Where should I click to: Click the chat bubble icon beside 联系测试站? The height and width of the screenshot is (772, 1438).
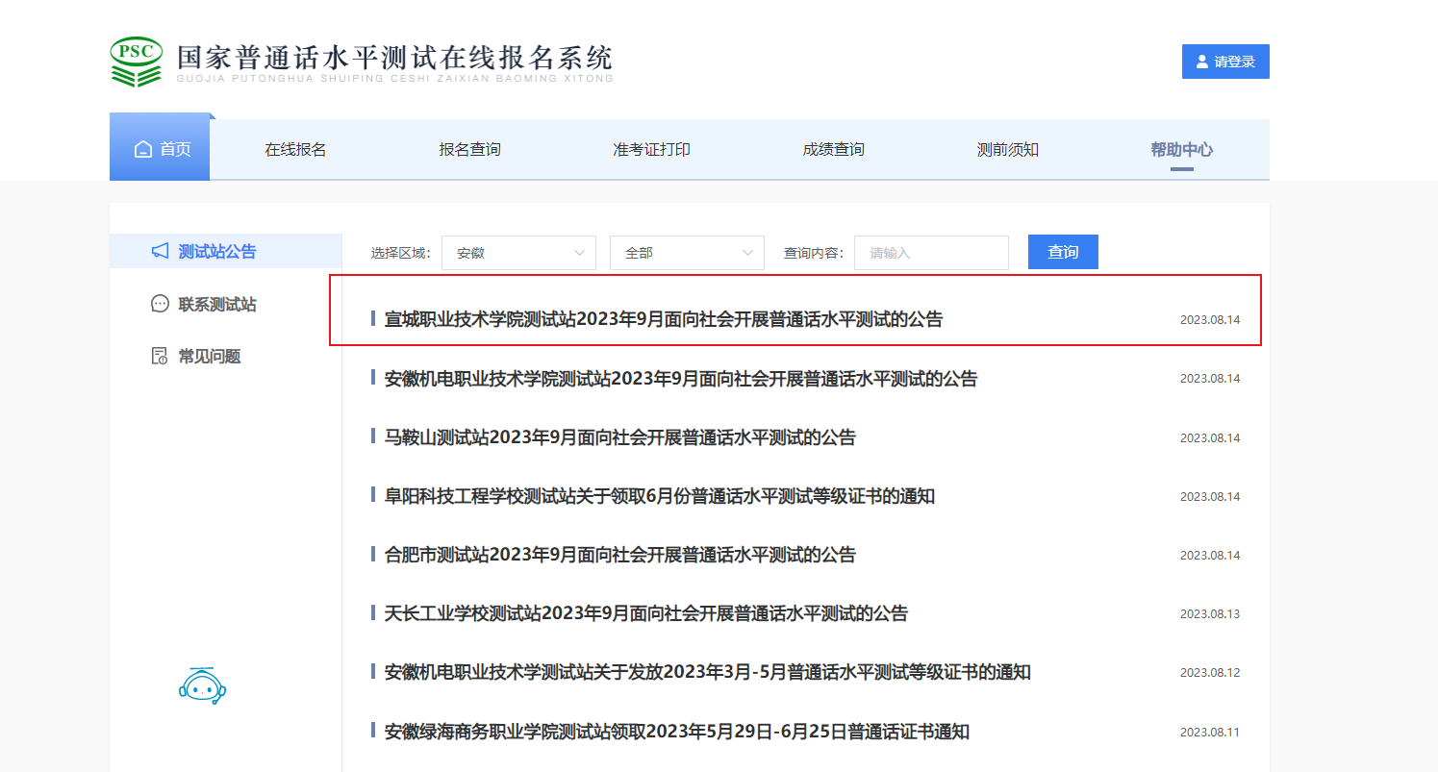click(161, 305)
